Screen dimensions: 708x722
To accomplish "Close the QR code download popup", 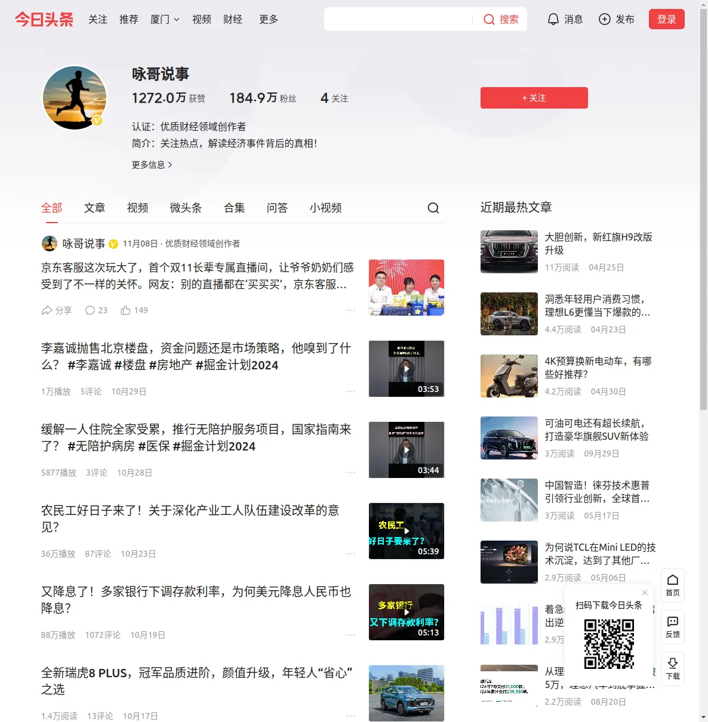I will pyautogui.click(x=645, y=593).
